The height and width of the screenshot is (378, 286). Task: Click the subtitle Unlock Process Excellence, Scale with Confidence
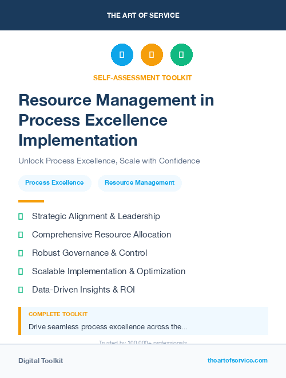coord(109,161)
